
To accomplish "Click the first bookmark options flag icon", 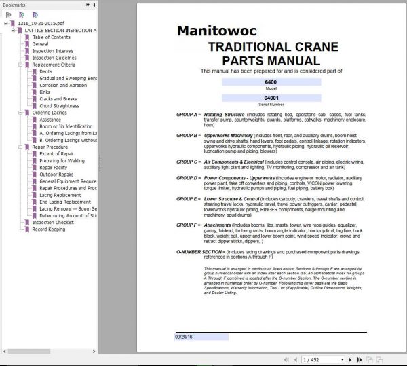I will [9, 15].
